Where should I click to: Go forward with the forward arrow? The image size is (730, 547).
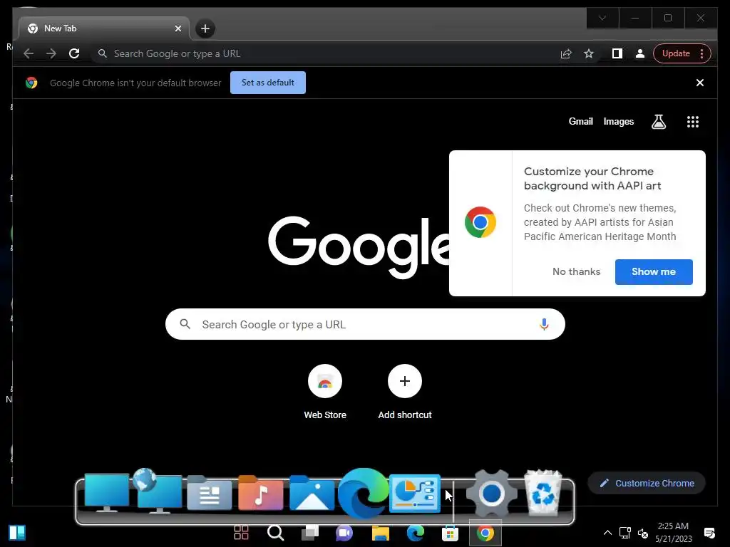click(51, 53)
